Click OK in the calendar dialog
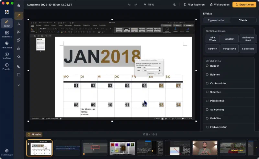This screenshot has width=259, height=159. pos(159,74)
